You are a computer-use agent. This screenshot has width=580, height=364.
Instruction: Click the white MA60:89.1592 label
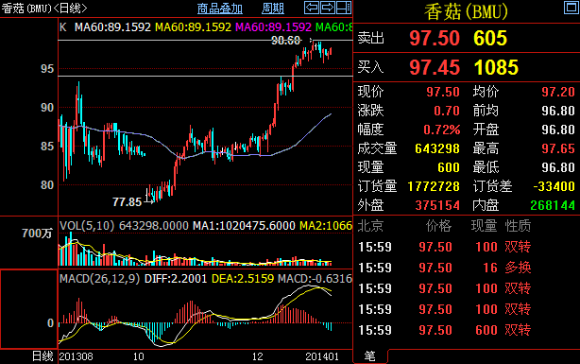point(112,27)
